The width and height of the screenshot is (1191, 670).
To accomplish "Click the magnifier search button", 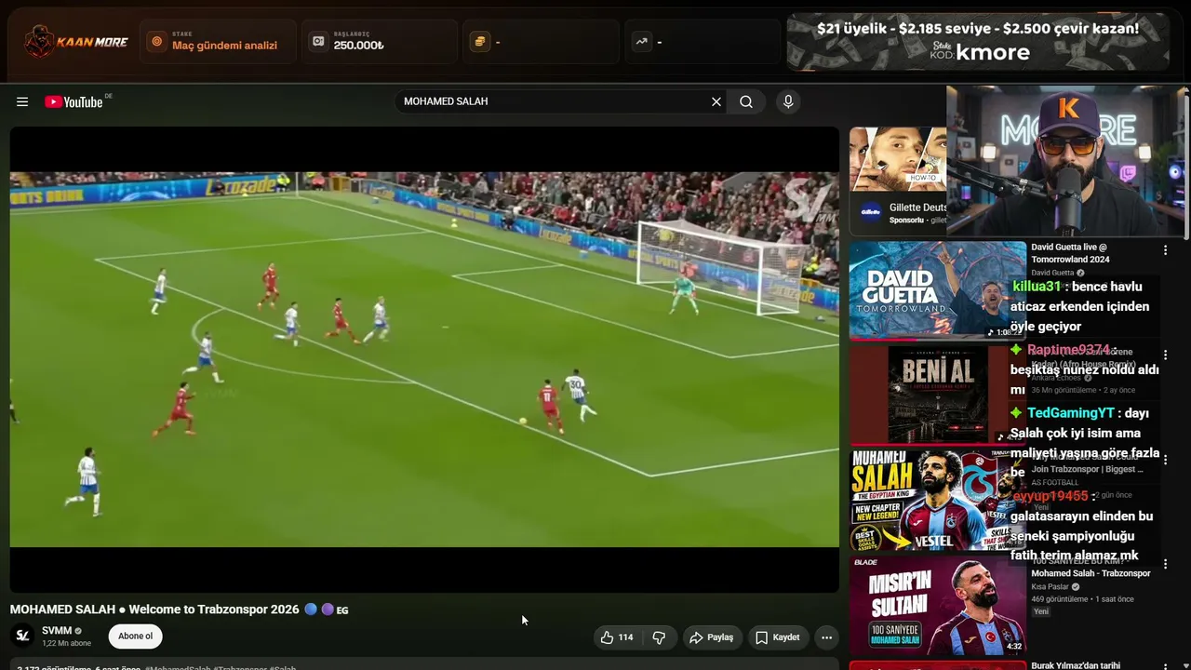I will tap(746, 101).
